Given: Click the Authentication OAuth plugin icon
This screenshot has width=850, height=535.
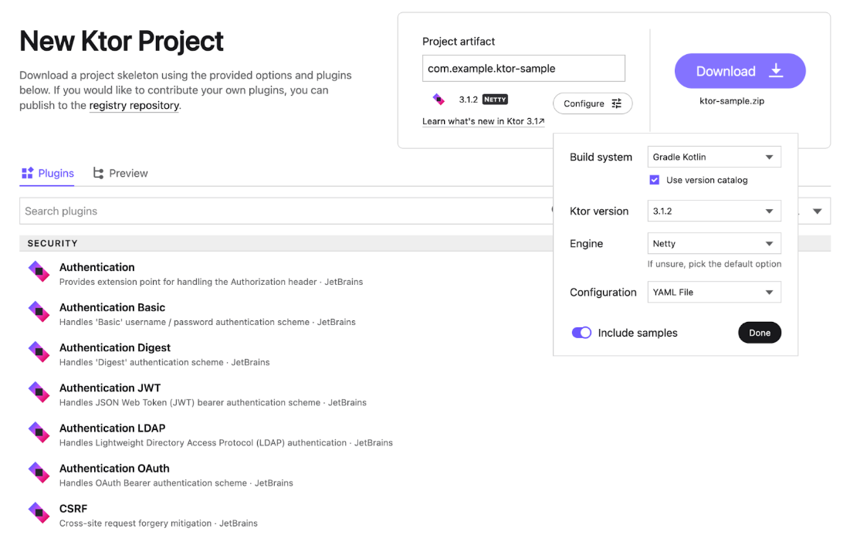Looking at the screenshot, I should [x=39, y=472].
